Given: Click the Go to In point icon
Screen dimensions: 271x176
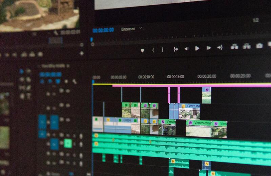Looking at the screenshot, I should click(175, 49).
